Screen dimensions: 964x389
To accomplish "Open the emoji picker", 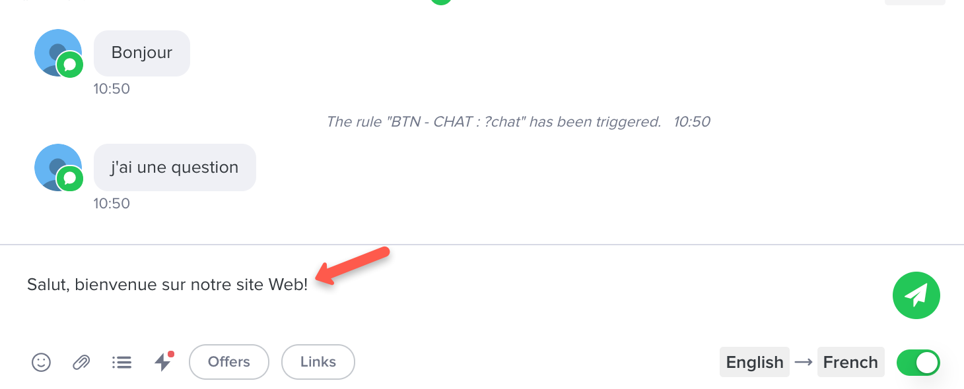I will [x=41, y=362].
